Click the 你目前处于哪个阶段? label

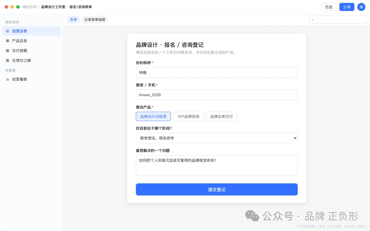(153, 128)
